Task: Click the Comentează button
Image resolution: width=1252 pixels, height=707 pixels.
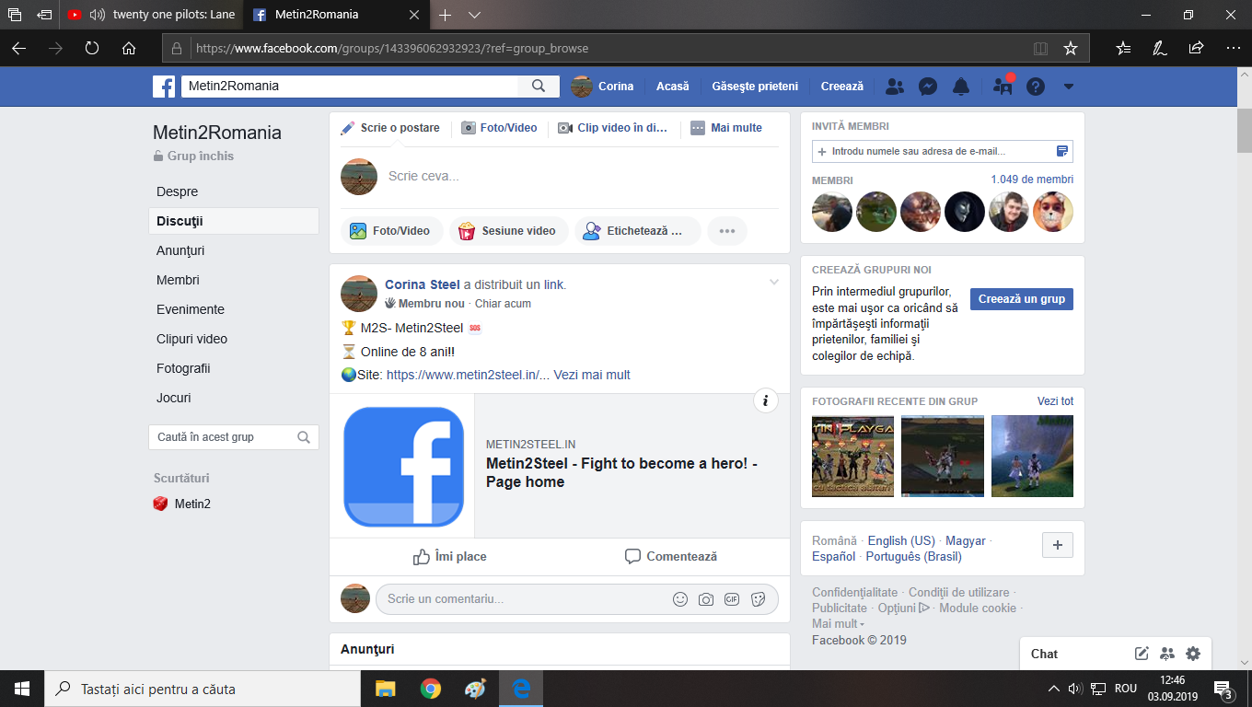Action: coord(670,557)
